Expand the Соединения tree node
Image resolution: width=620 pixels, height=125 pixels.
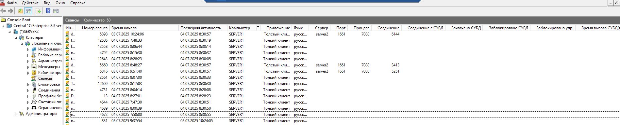(x=28, y=90)
